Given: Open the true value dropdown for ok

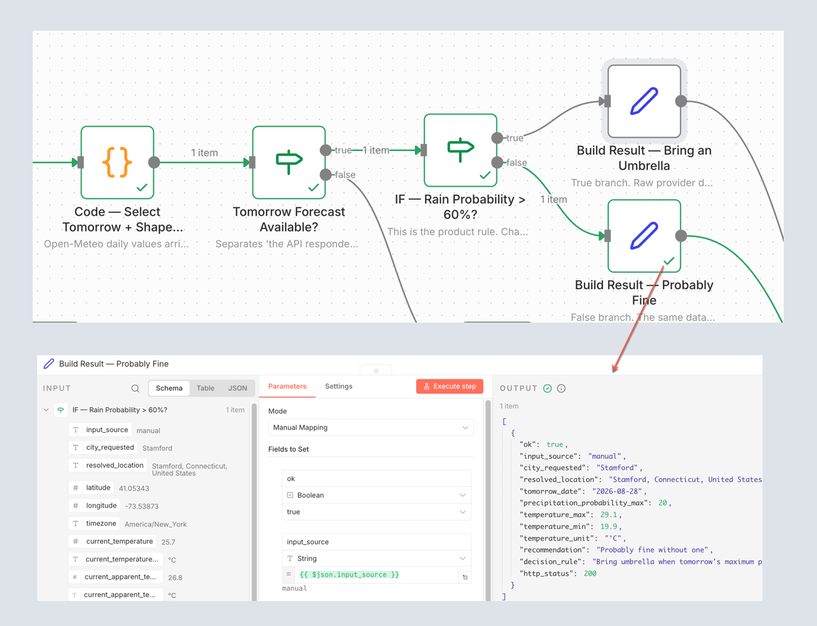Looking at the screenshot, I should [376, 512].
